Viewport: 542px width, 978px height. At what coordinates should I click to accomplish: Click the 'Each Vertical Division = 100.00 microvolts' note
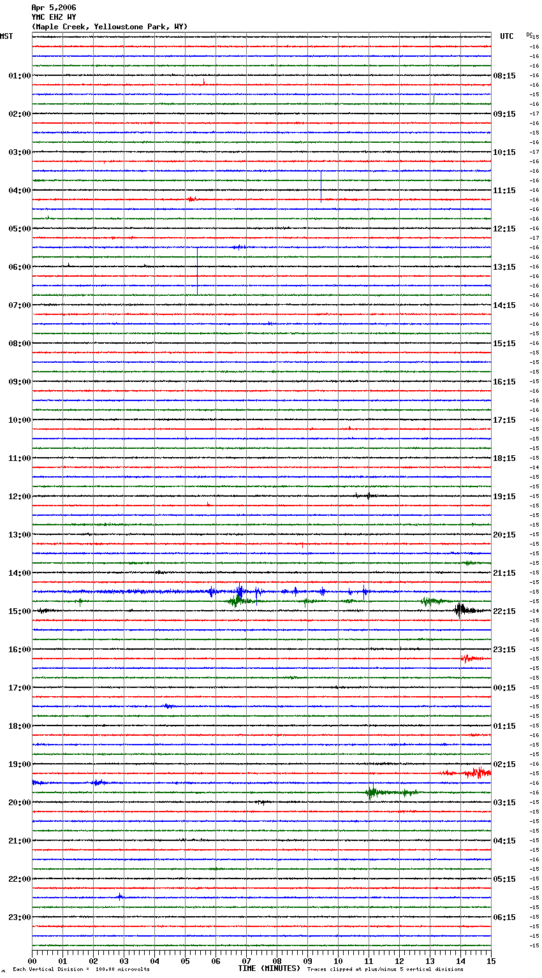click(x=81, y=970)
